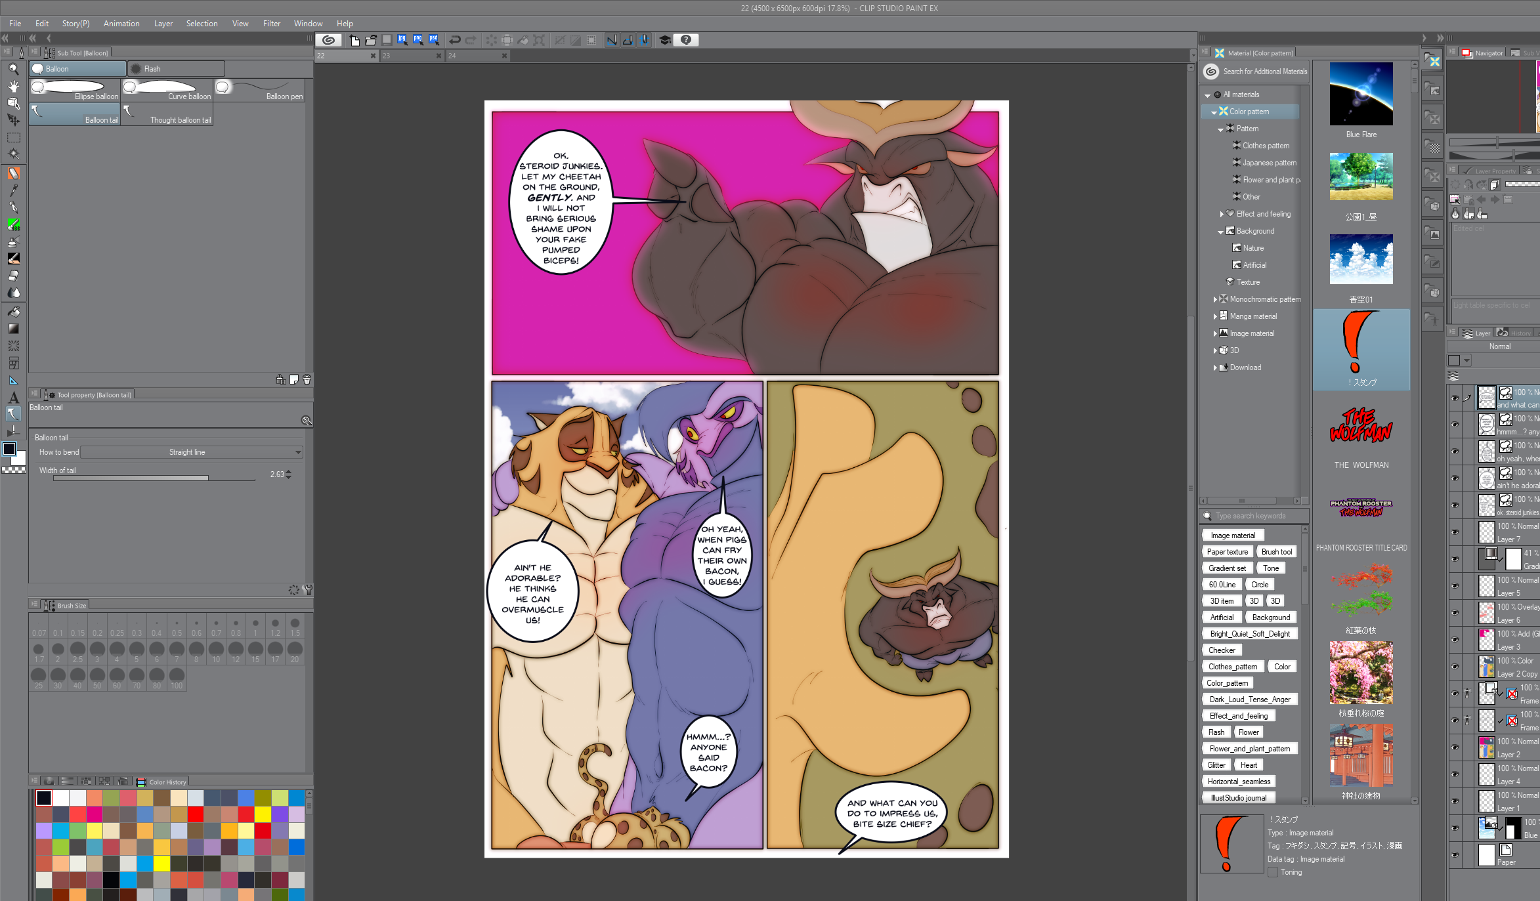Select the Auto select wand tool

(13, 154)
